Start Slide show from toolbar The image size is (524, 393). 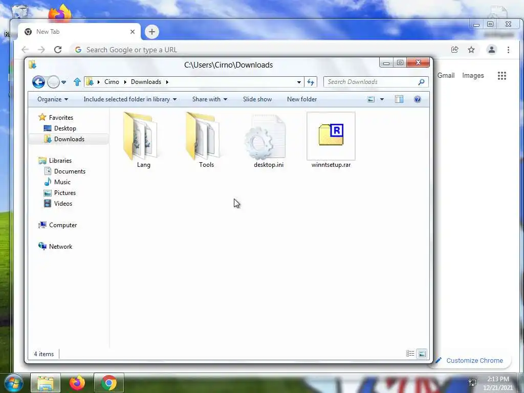257,99
